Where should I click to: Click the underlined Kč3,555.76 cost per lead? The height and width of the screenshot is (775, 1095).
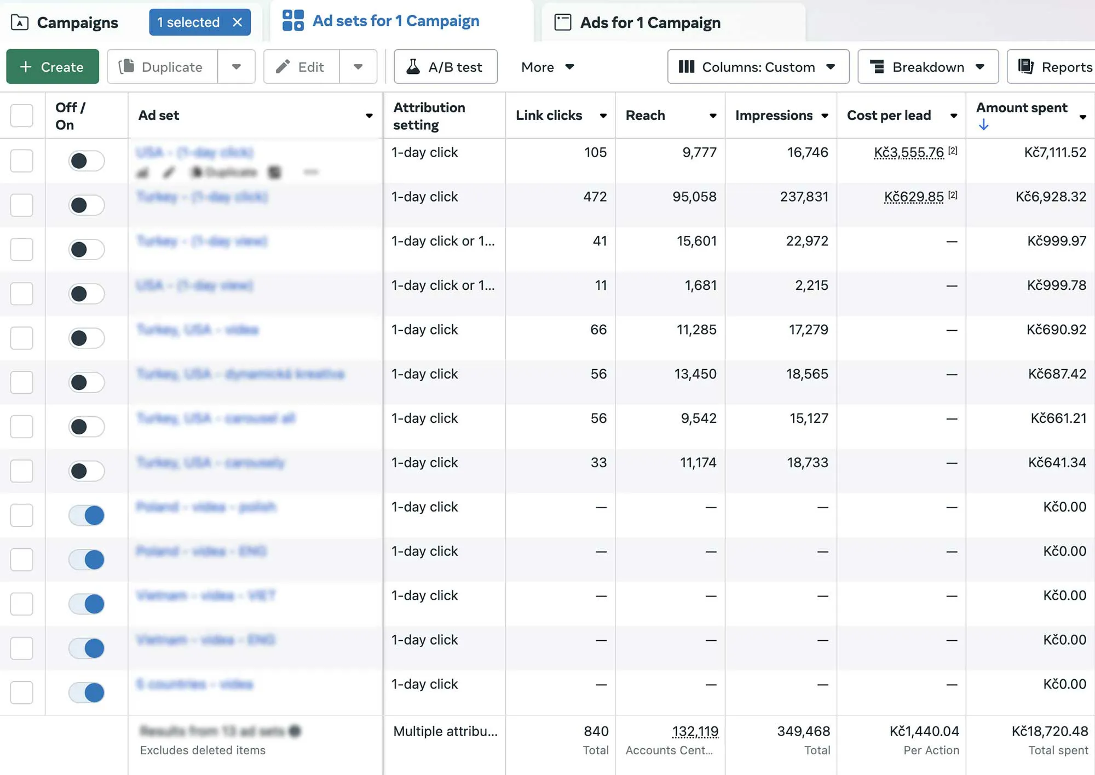pos(909,152)
